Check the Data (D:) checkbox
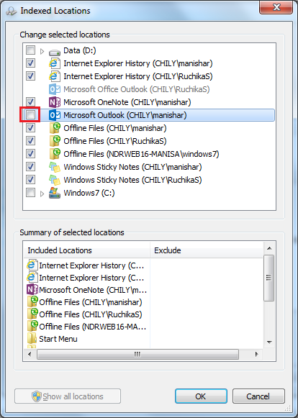The width and height of the screenshot is (298, 418). pos(30,50)
